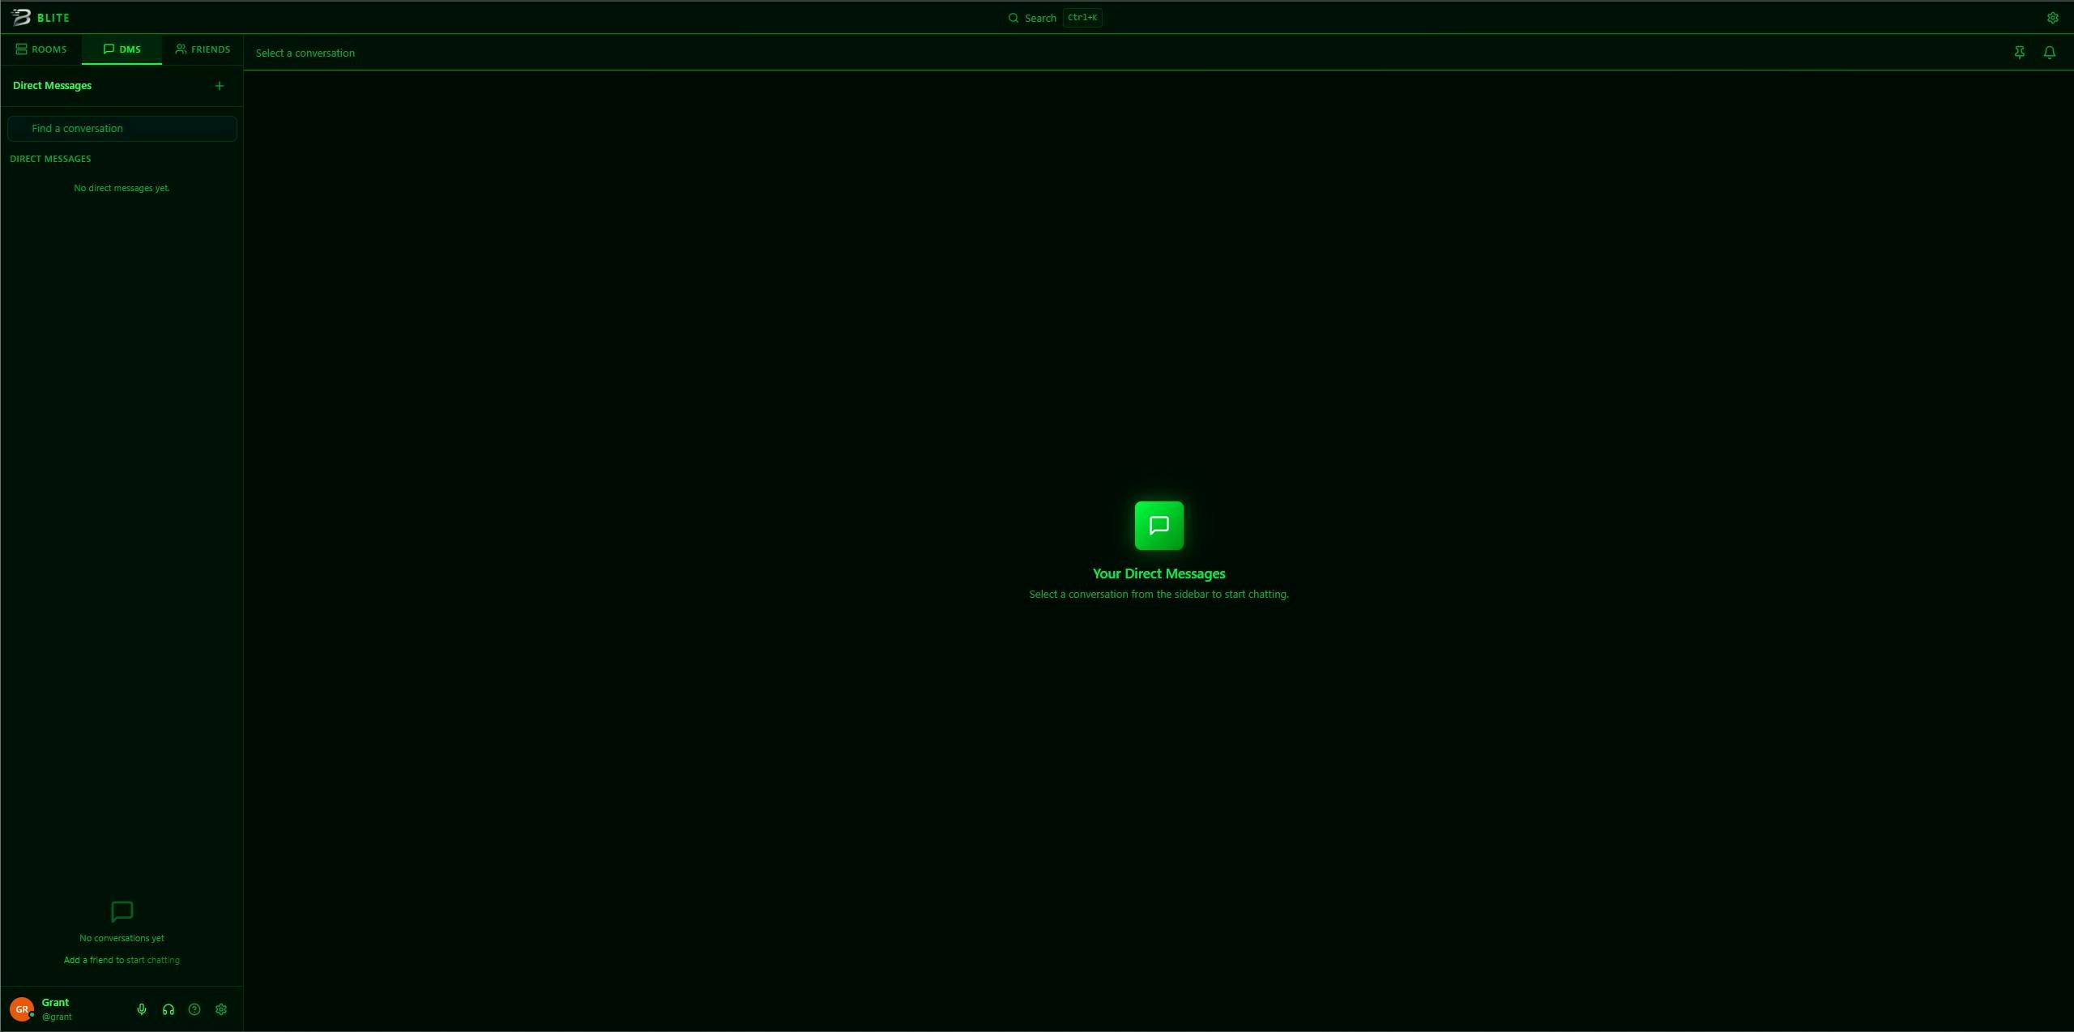The width and height of the screenshot is (2074, 1032).
Task: Click Ctrl+K shortcut badge
Action: pos(1082,18)
